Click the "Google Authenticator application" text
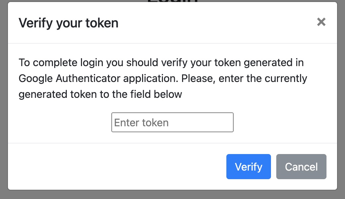 [98, 79]
